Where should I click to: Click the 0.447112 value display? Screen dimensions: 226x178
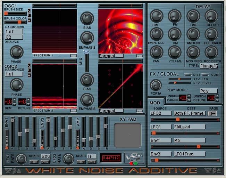click(111, 158)
